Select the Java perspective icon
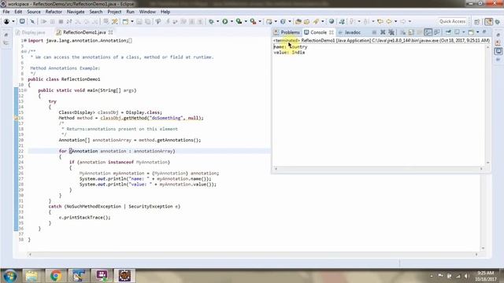Viewport: 504px width, 283px height. 488,21
